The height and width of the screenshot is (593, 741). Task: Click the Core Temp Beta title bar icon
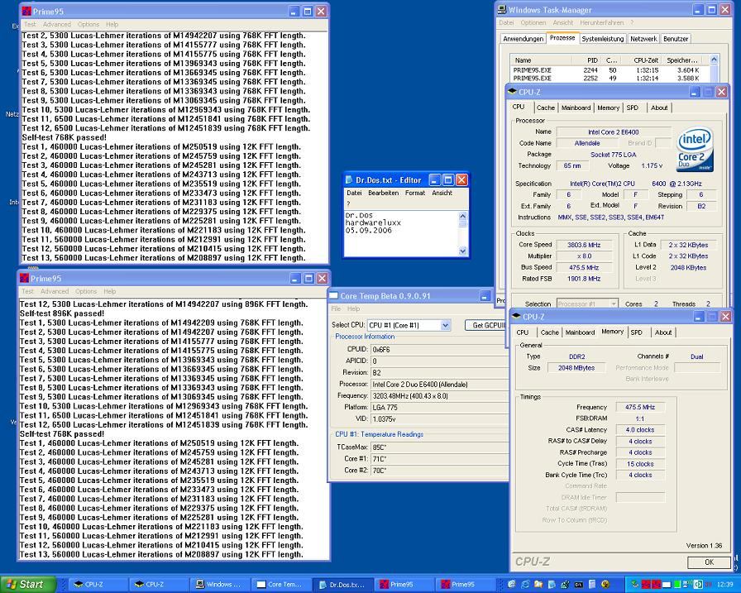click(x=333, y=296)
